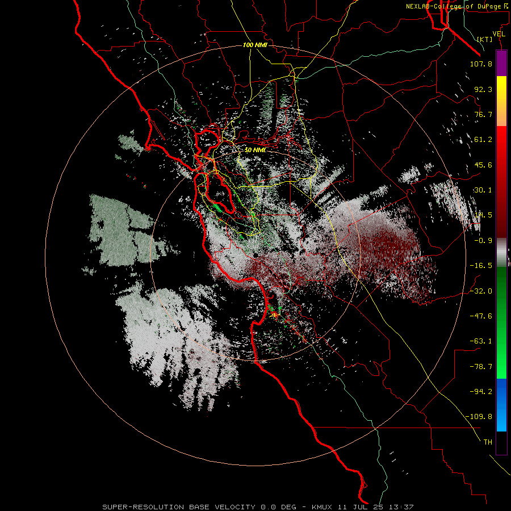
Task: Click the [KT] units label
Action: [484, 39]
